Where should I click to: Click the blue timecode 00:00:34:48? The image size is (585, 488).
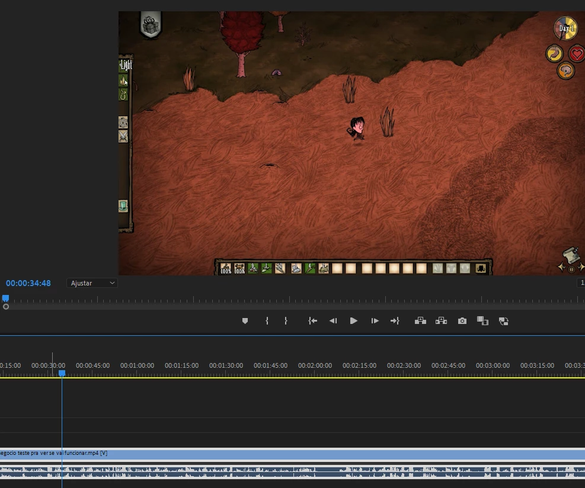pos(28,283)
